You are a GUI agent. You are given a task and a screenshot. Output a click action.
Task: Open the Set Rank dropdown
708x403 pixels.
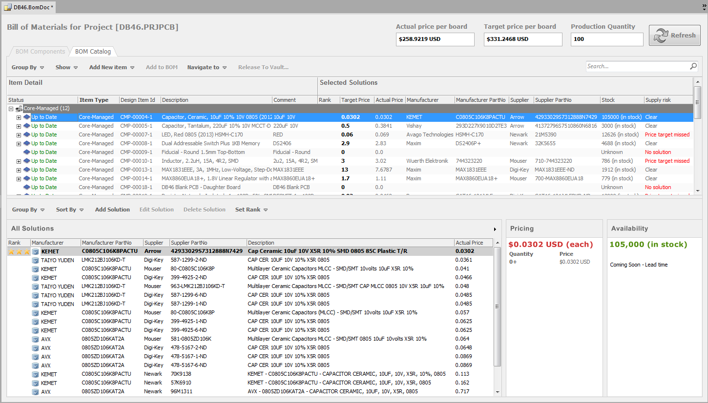[x=251, y=210]
